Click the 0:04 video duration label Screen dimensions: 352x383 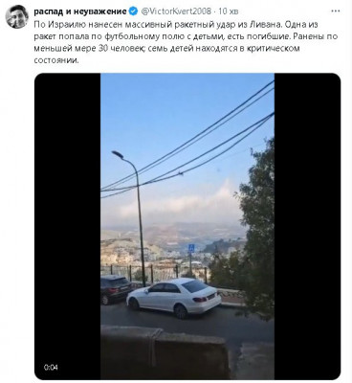(x=51, y=367)
